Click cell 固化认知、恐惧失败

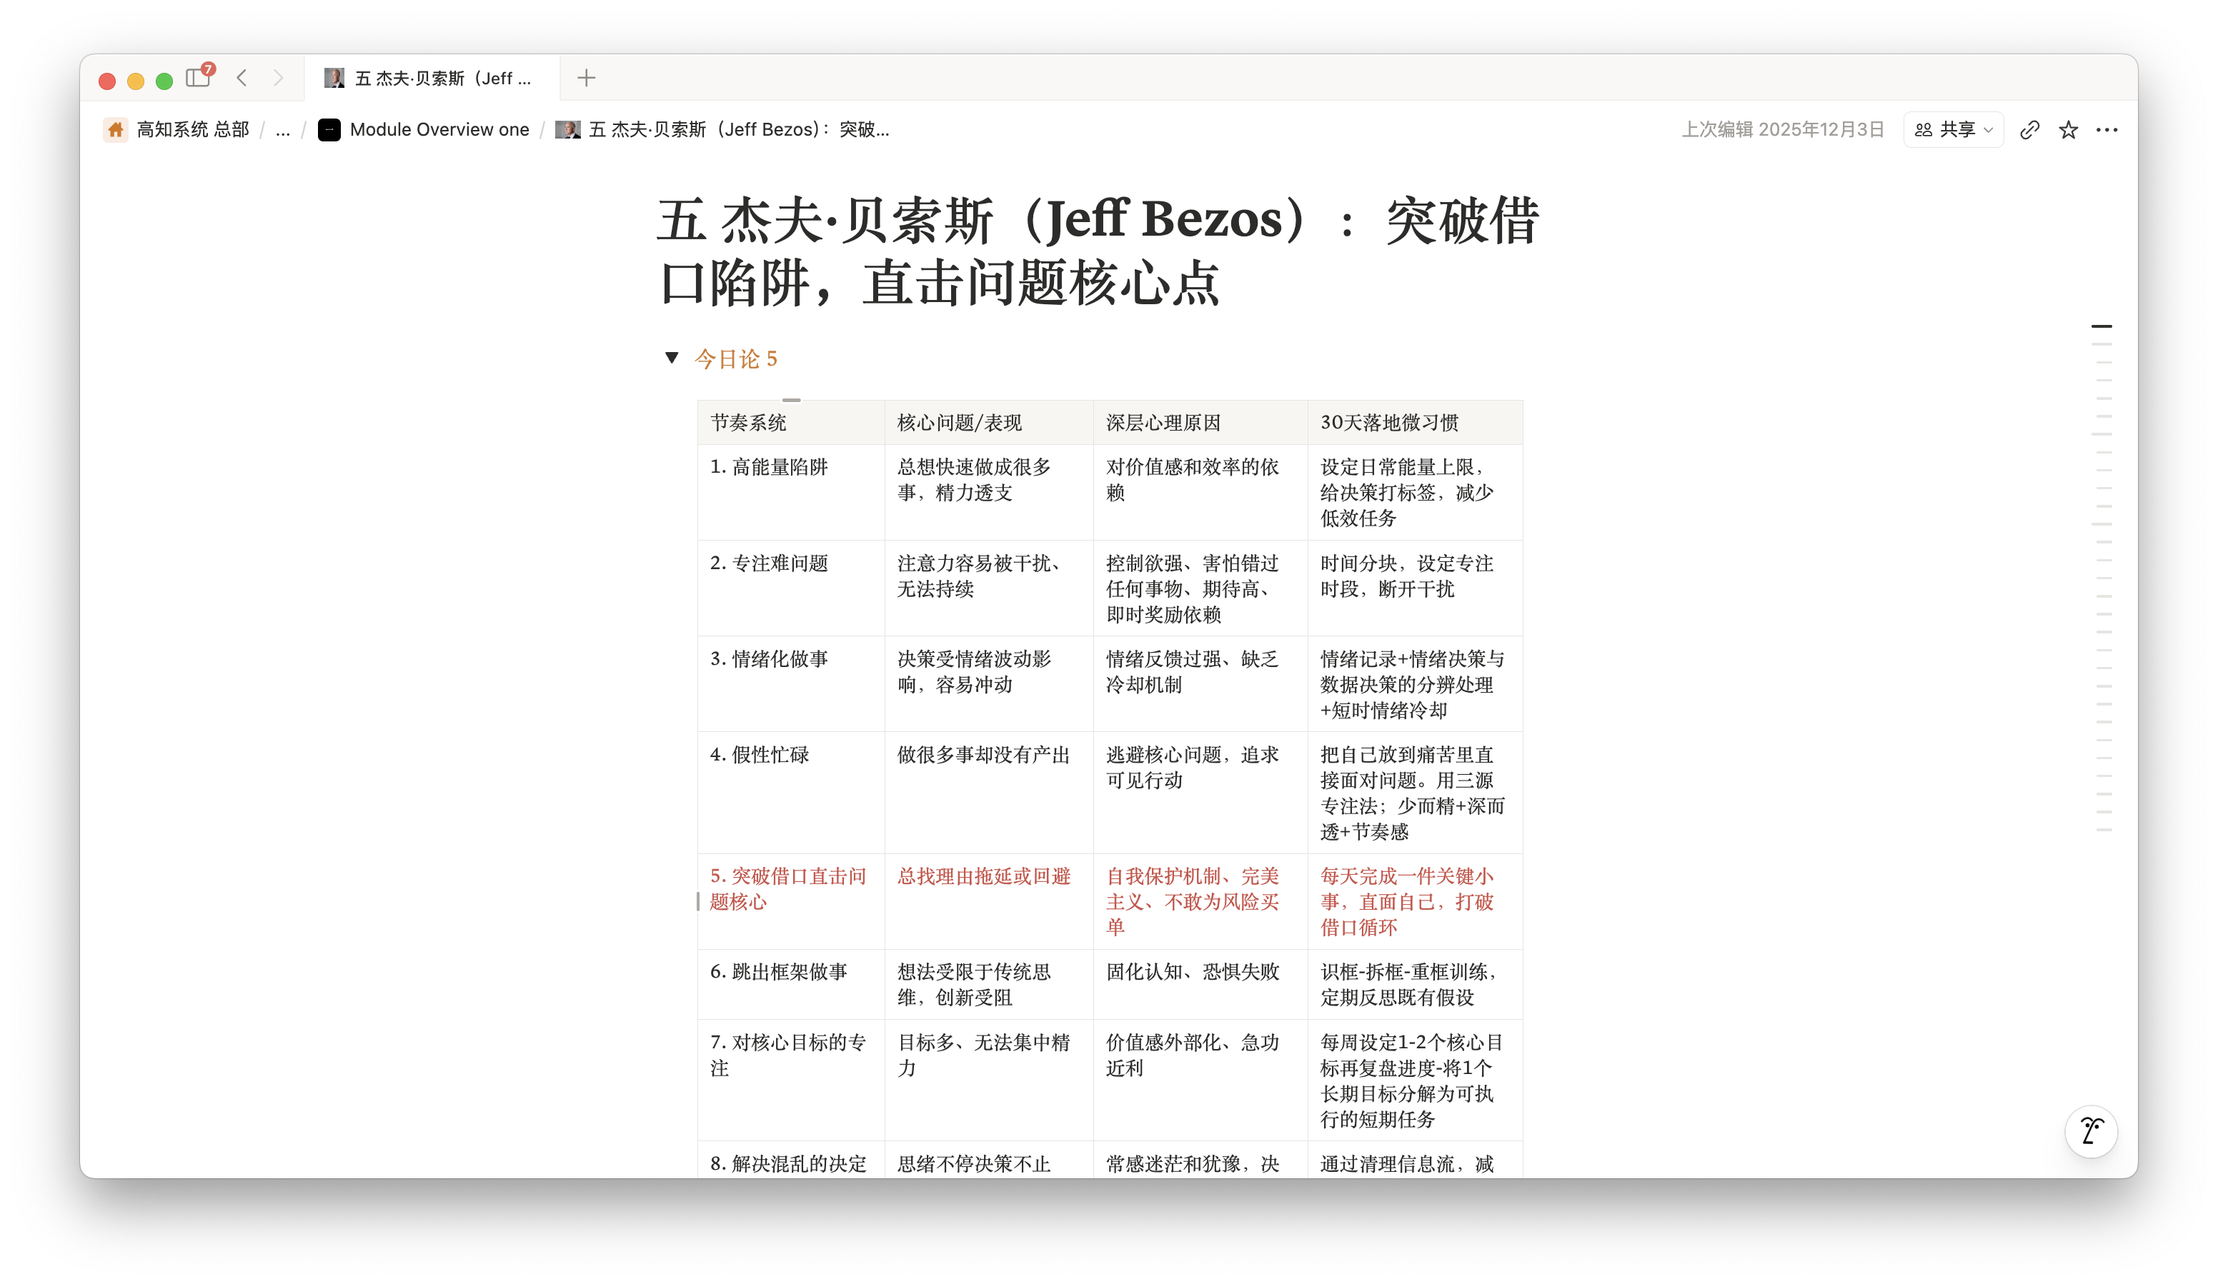[1200, 984]
